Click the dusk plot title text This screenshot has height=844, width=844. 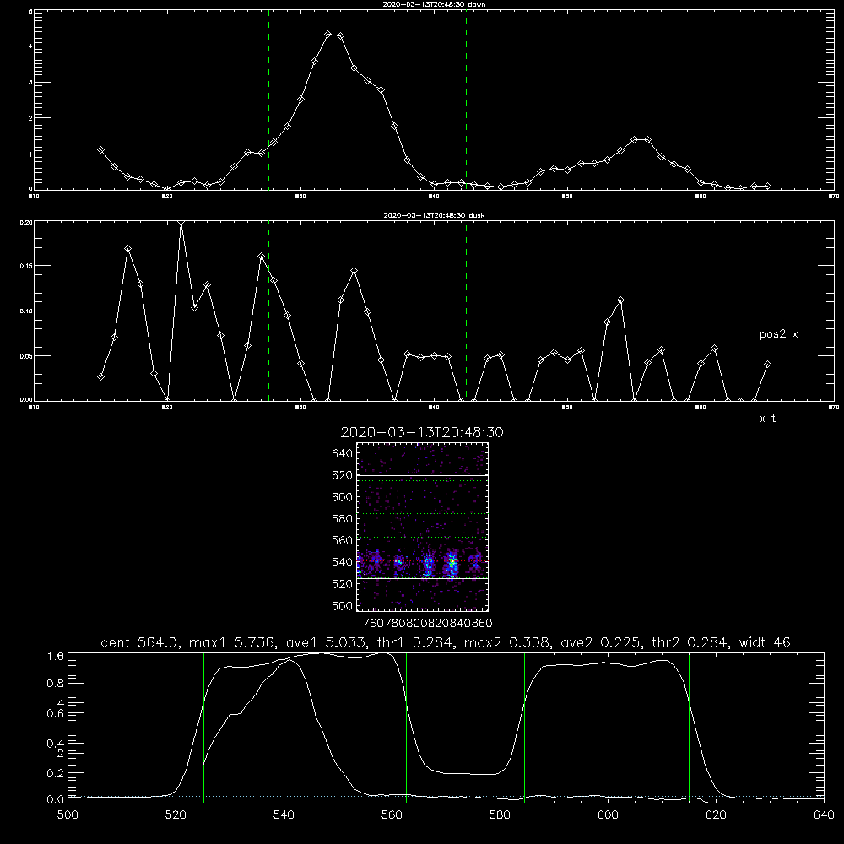434,215
